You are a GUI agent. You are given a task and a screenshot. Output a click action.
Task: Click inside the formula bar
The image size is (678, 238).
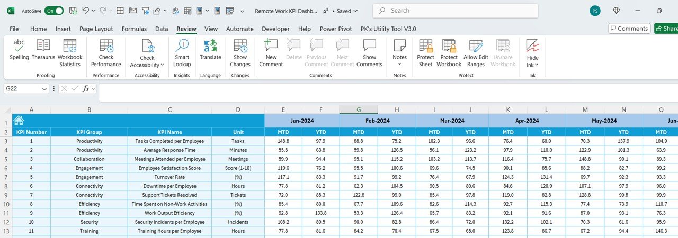coord(388,93)
